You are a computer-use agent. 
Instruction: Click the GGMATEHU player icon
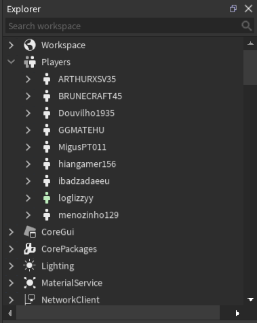(47, 130)
